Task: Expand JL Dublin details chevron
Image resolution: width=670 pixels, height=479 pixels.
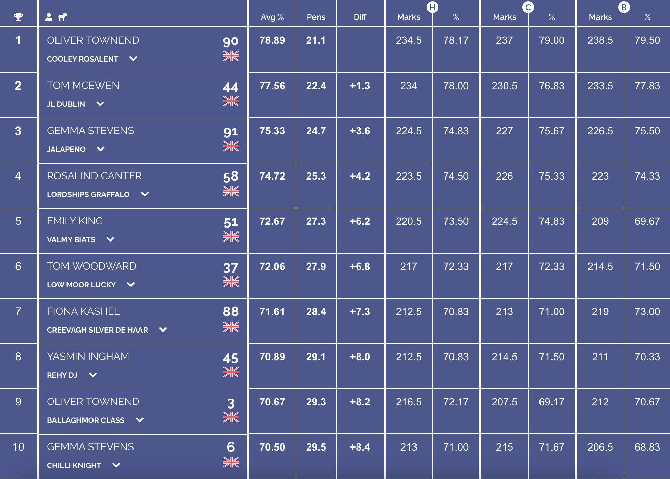Action: (x=100, y=104)
